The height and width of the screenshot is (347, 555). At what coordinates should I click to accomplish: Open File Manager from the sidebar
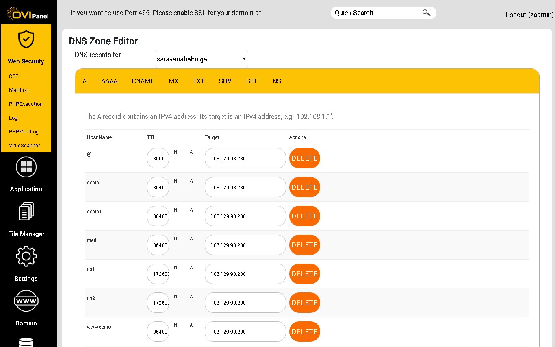point(26,211)
